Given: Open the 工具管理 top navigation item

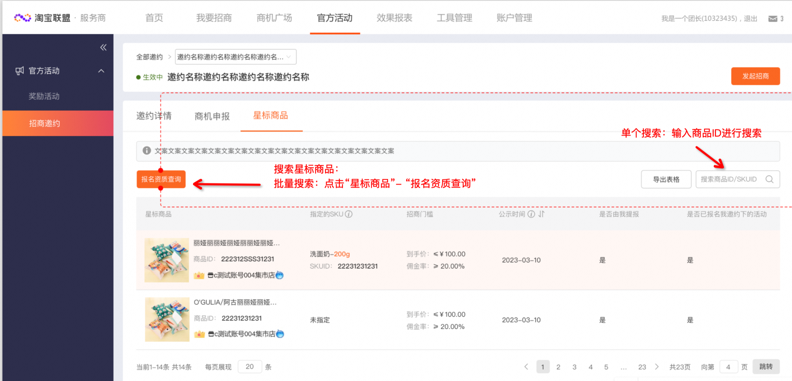Looking at the screenshot, I should tap(454, 18).
